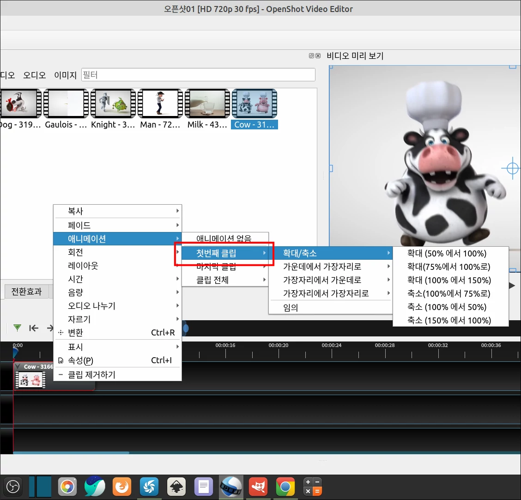The height and width of the screenshot is (500, 521).
Task: Choose 확대 (100% 에서 150%)
Action: (x=450, y=280)
